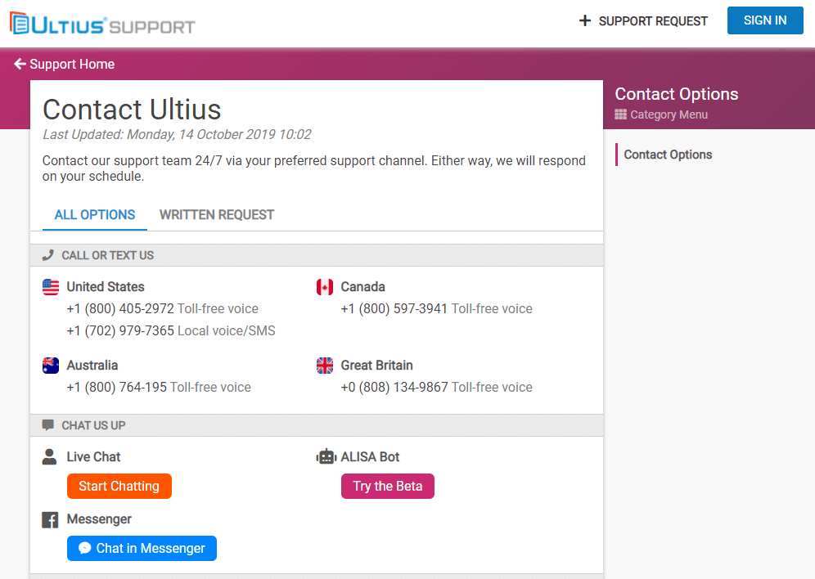Click the Australia country label
Viewport: 815px width, 579px height.
pos(92,366)
